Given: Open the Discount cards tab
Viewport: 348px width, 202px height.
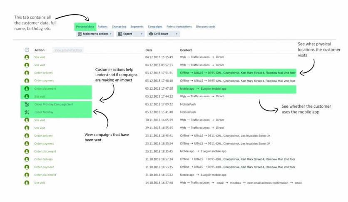Looking at the screenshot, I should [x=206, y=27].
